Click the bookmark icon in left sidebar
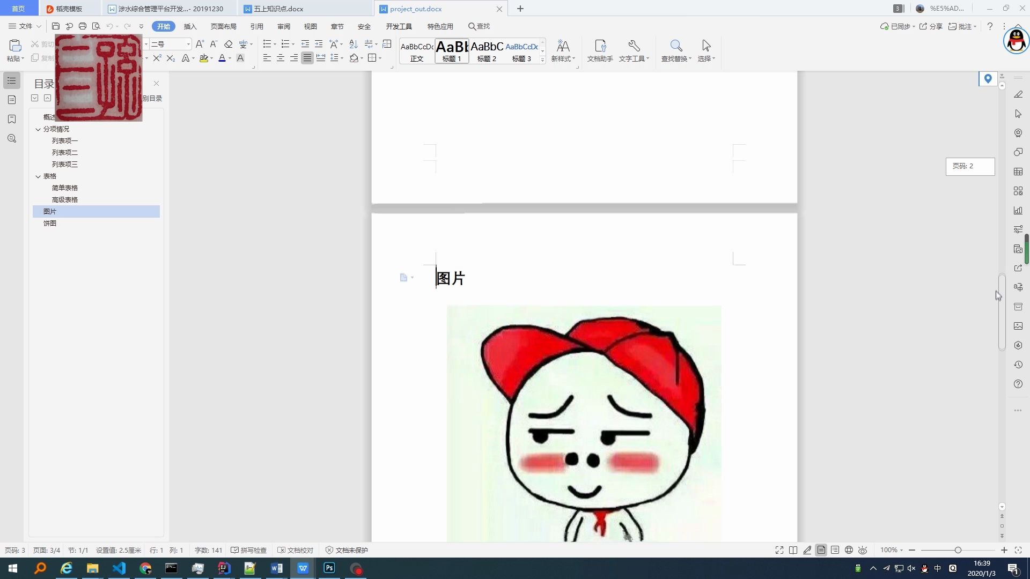 click(x=12, y=119)
